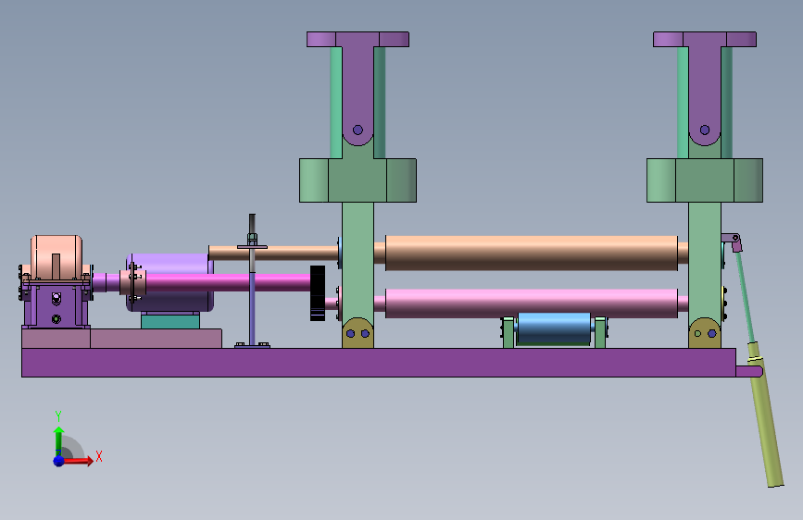
Task: Click the pivot pin hole in the right T-bracket
Action: point(705,130)
